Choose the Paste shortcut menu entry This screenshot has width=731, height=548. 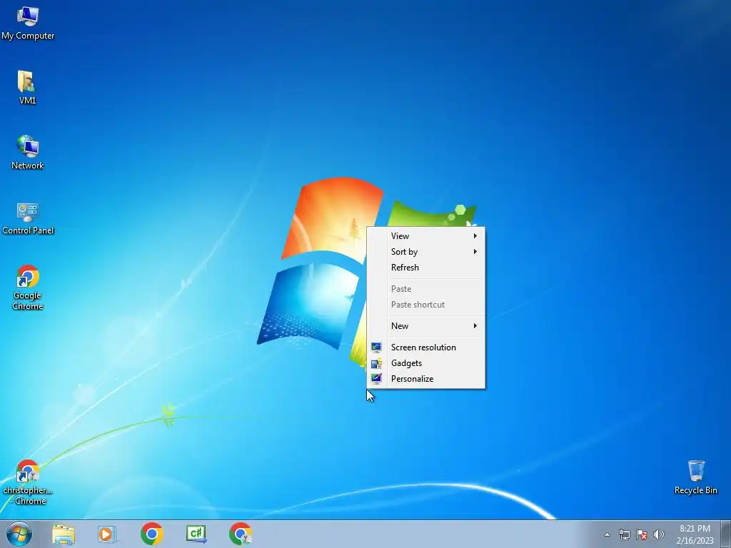[426, 305]
